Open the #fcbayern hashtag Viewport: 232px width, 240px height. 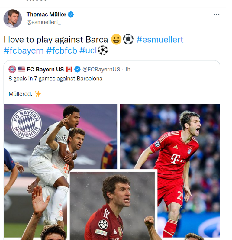24,50
